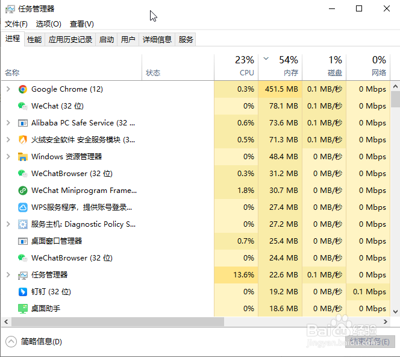Click the Alibaba PC Safe Service icon

coord(23,123)
